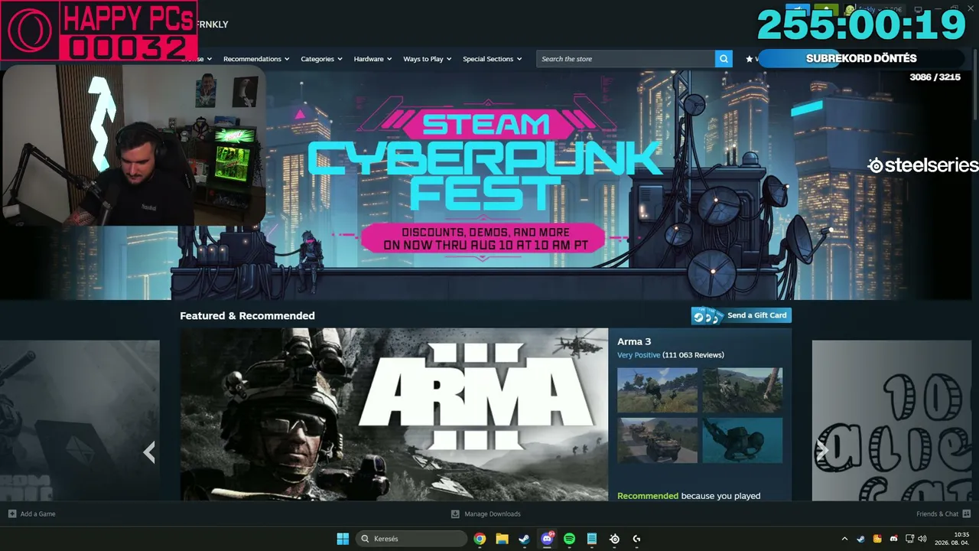Open the volume control in the system tray

pos(922,539)
